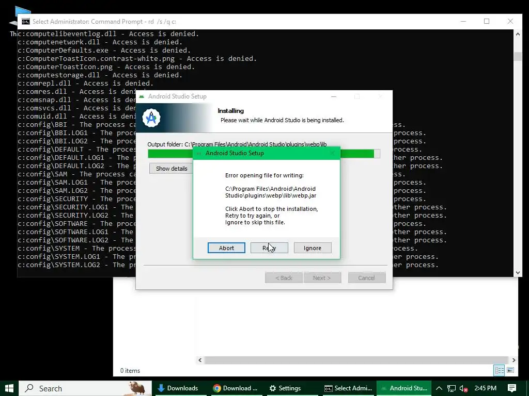Click the installation progress bar
Image resolution: width=529 pixels, height=396 pixels.
[264, 154]
